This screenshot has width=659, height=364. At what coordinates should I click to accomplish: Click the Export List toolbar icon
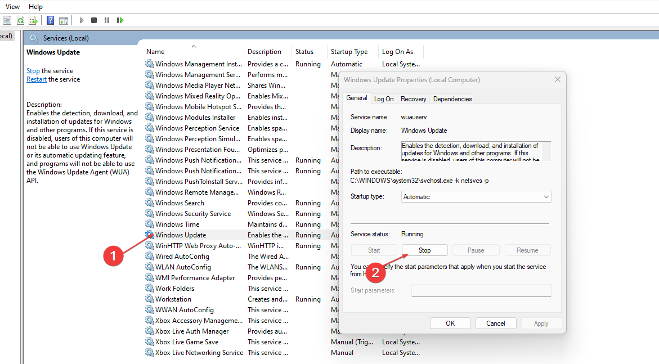point(33,20)
